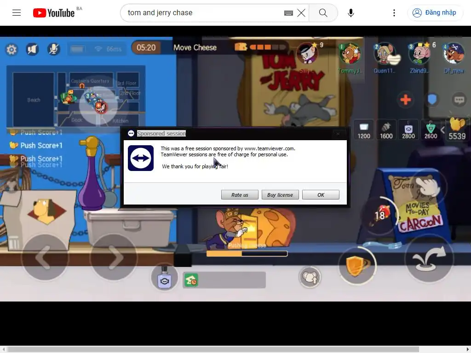Run search with the magnifier button
The image size is (471, 353).
coord(323,13)
